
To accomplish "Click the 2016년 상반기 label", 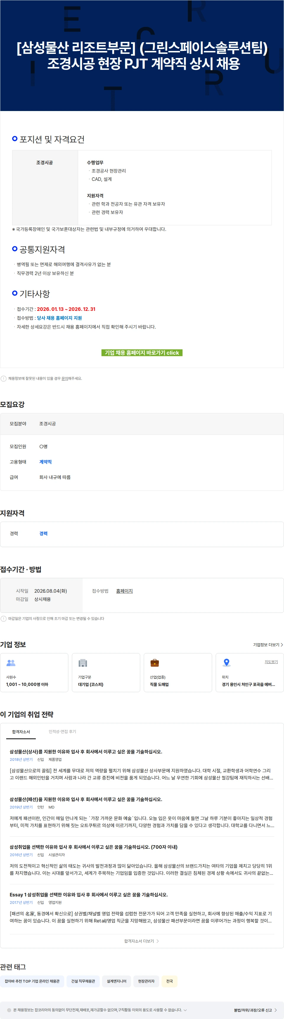I will 21,854.
